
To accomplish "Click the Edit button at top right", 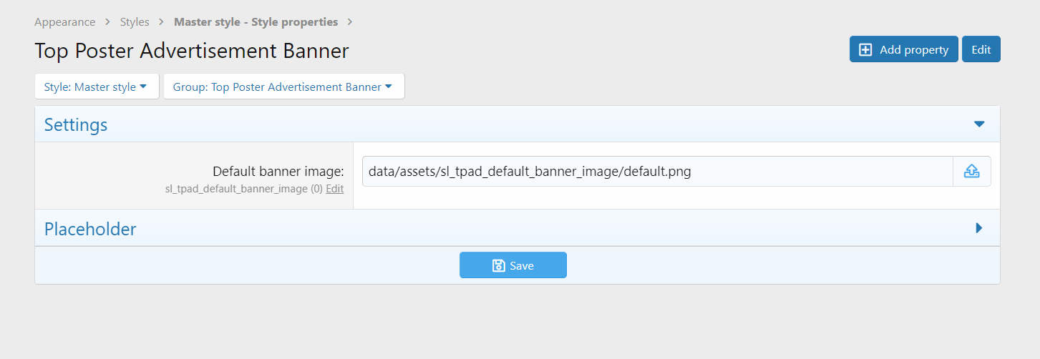I will coord(981,49).
